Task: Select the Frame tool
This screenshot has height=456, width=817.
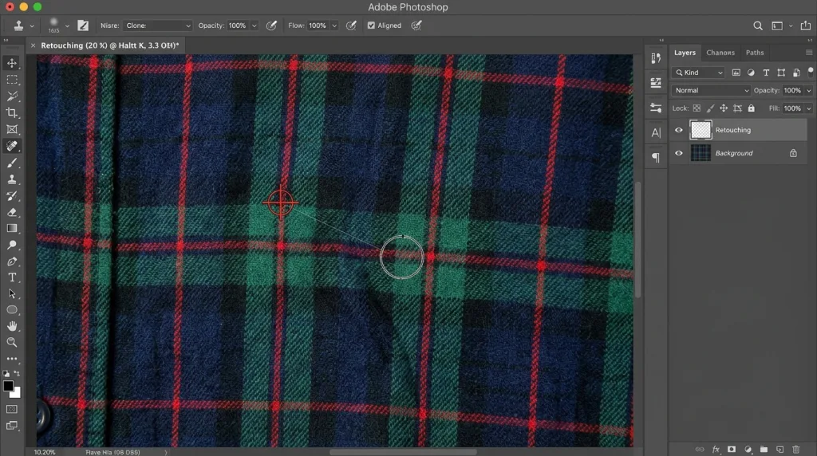Action: [11, 130]
